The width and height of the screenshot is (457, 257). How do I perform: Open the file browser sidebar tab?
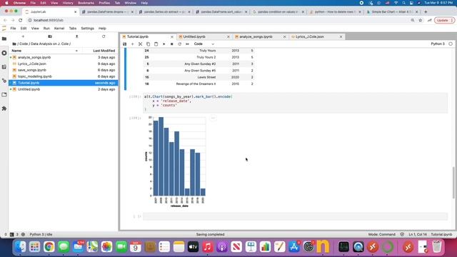4,39
